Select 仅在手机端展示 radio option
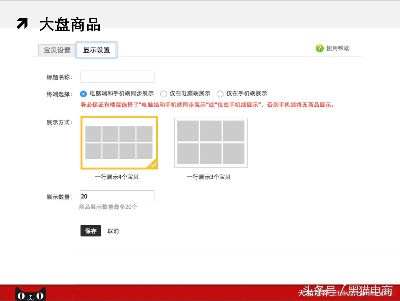The height and width of the screenshot is (301, 400). point(220,94)
